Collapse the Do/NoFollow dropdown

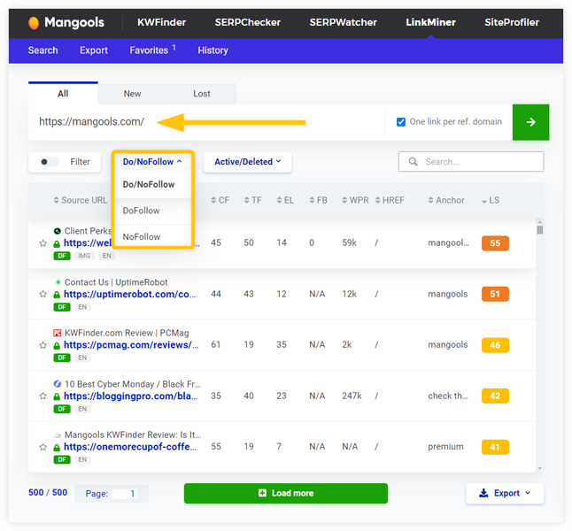(x=152, y=162)
